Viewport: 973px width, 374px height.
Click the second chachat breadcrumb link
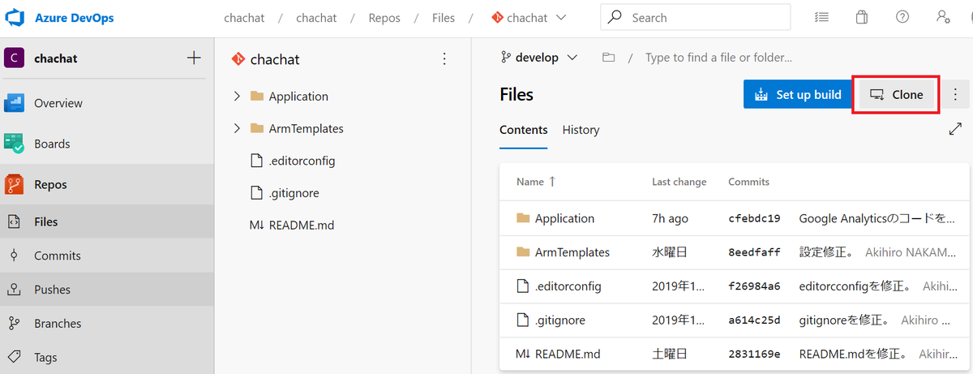tap(317, 17)
